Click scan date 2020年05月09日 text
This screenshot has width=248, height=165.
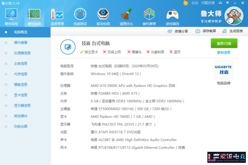pos(145,66)
